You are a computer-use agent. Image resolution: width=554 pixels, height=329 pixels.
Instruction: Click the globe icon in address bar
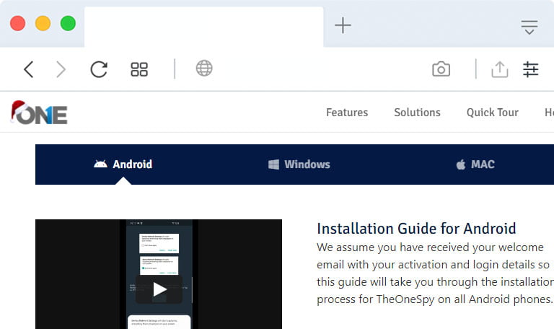point(204,69)
